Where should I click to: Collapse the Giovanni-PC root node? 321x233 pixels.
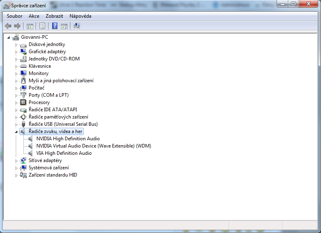[8, 37]
